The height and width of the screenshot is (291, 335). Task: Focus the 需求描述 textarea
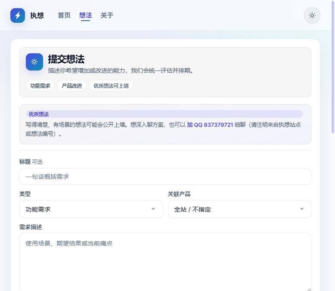click(165, 262)
